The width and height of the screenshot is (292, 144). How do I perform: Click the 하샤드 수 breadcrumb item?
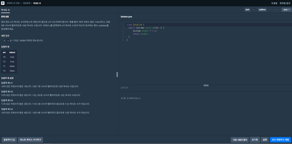click(37, 4)
